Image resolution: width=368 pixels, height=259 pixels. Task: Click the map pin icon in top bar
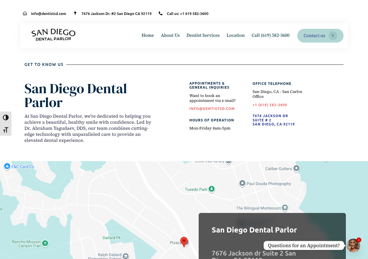coord(75,14)
